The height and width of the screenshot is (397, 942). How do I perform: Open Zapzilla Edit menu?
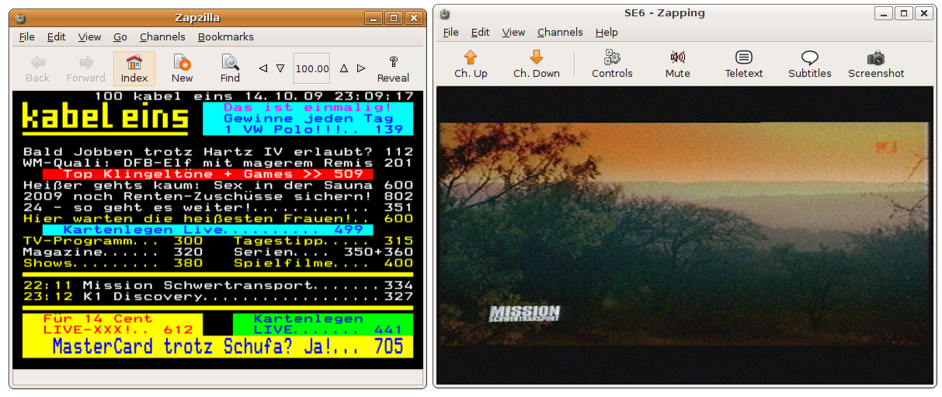pos(56,37)
